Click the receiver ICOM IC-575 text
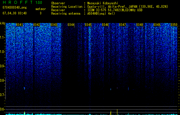 point(115,10)
